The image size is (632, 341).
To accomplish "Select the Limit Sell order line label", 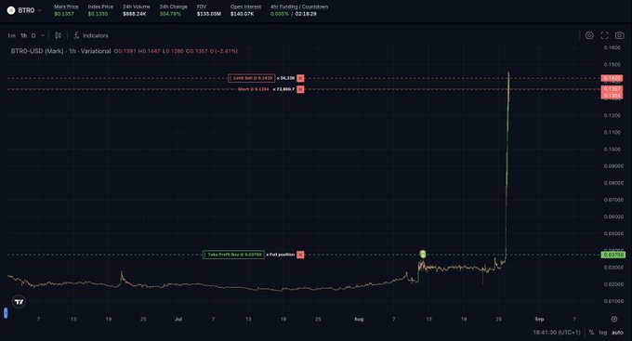I will coord(252,78).
